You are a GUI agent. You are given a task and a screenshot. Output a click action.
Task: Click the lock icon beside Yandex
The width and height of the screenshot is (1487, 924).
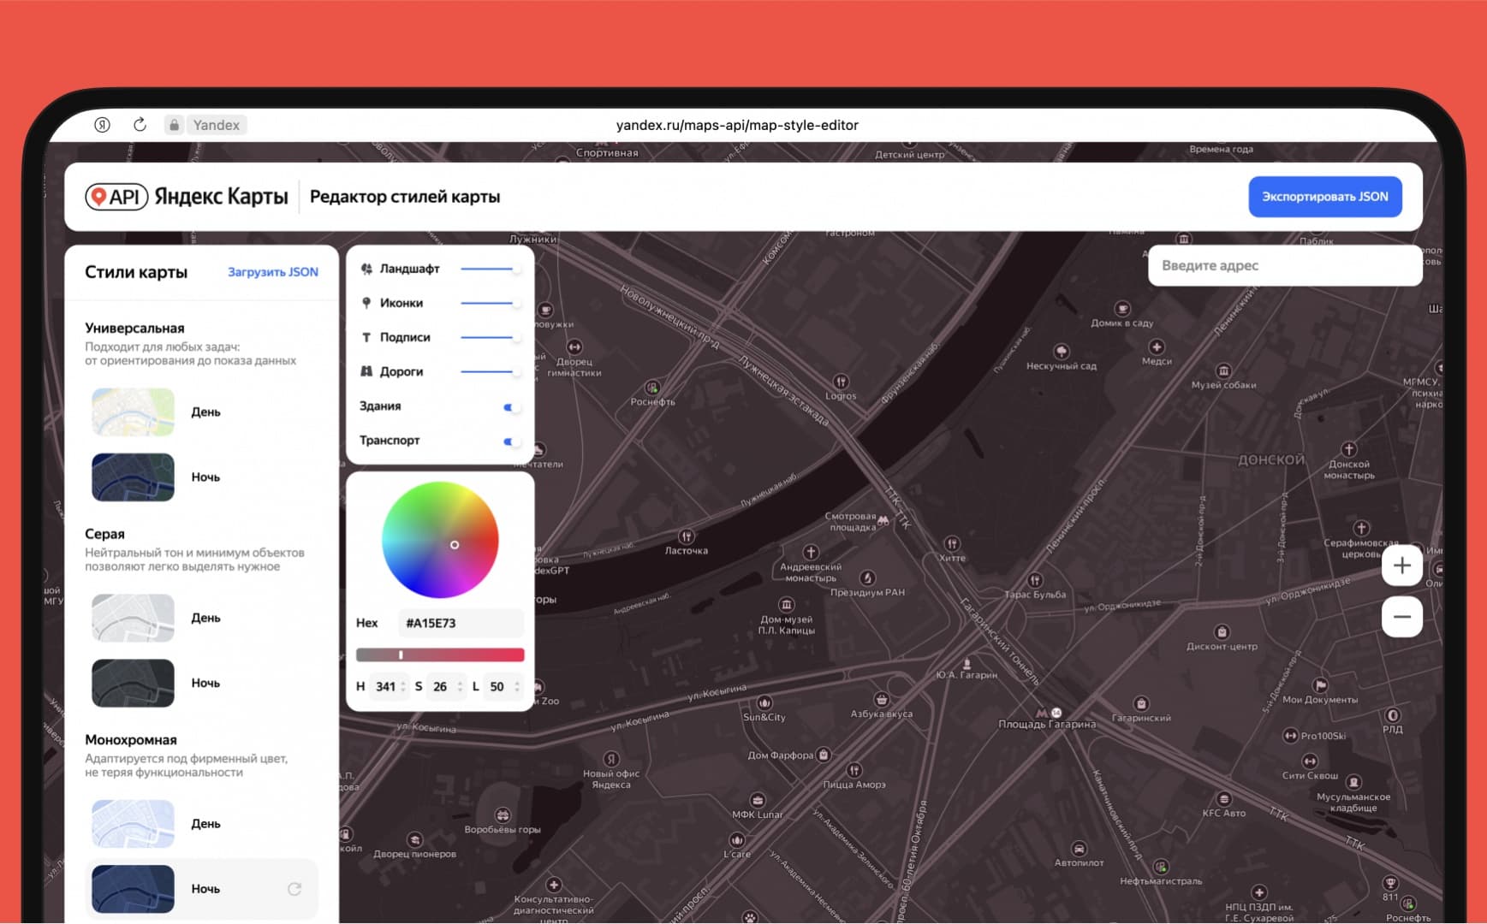point(174,125)
